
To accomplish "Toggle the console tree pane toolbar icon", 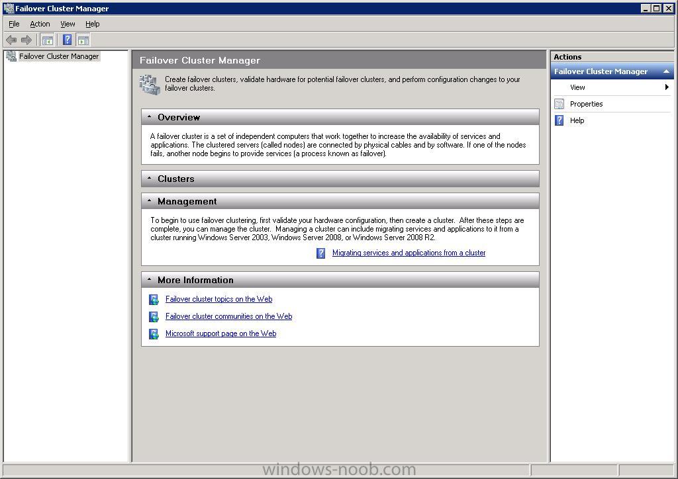I will [x=48, y=40].
